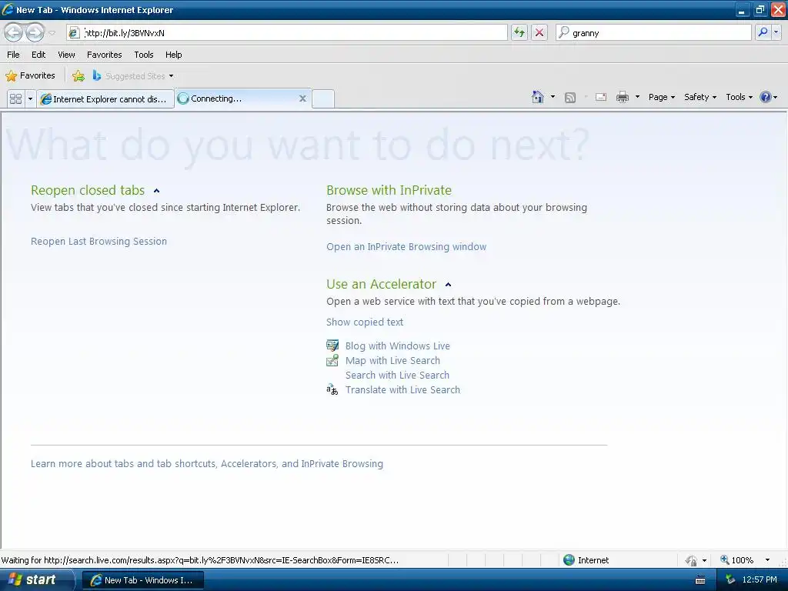The image size is (788, 591).
Task: Open the zoom level dropdown arrow
Action: click(x=767, y=560)
